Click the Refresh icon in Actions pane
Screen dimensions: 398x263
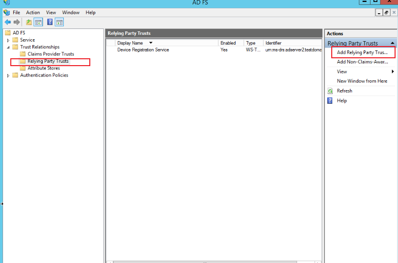click(330, 91)
